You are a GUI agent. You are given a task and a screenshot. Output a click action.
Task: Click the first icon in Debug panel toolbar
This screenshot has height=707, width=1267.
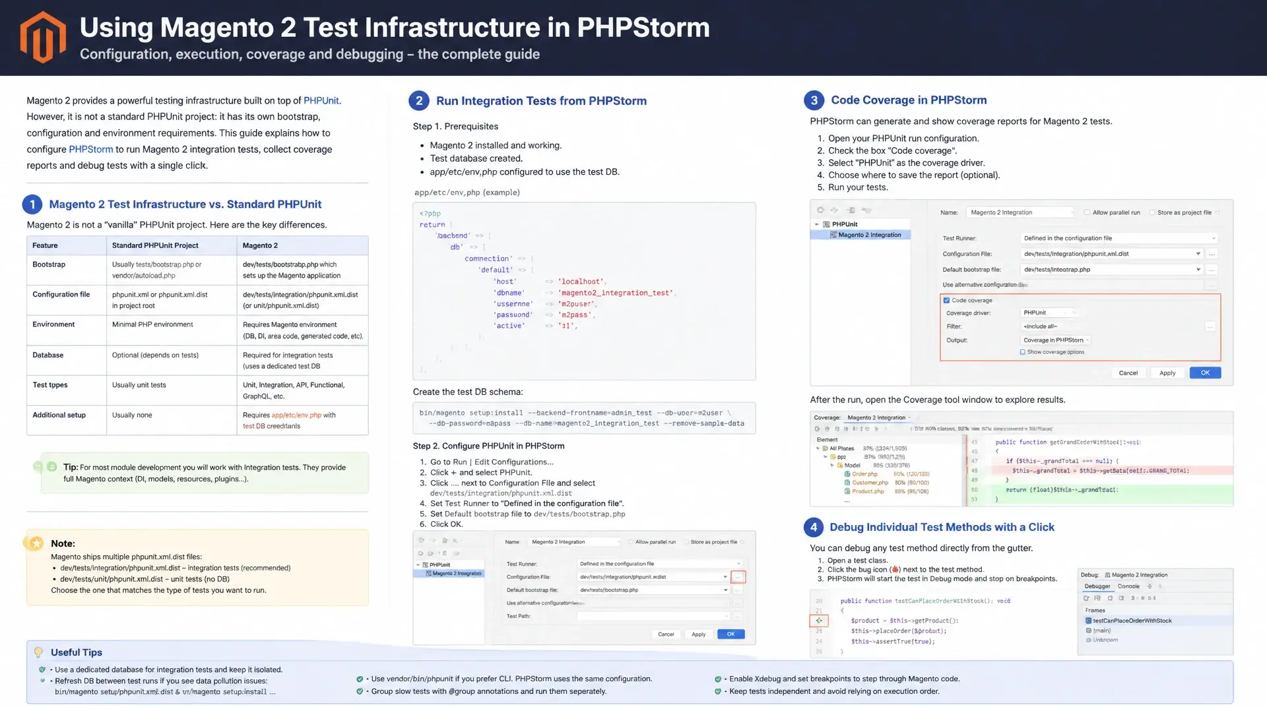1086,598
